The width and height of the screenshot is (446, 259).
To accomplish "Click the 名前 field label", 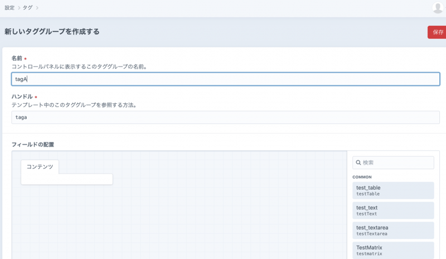I will point(17,58).
